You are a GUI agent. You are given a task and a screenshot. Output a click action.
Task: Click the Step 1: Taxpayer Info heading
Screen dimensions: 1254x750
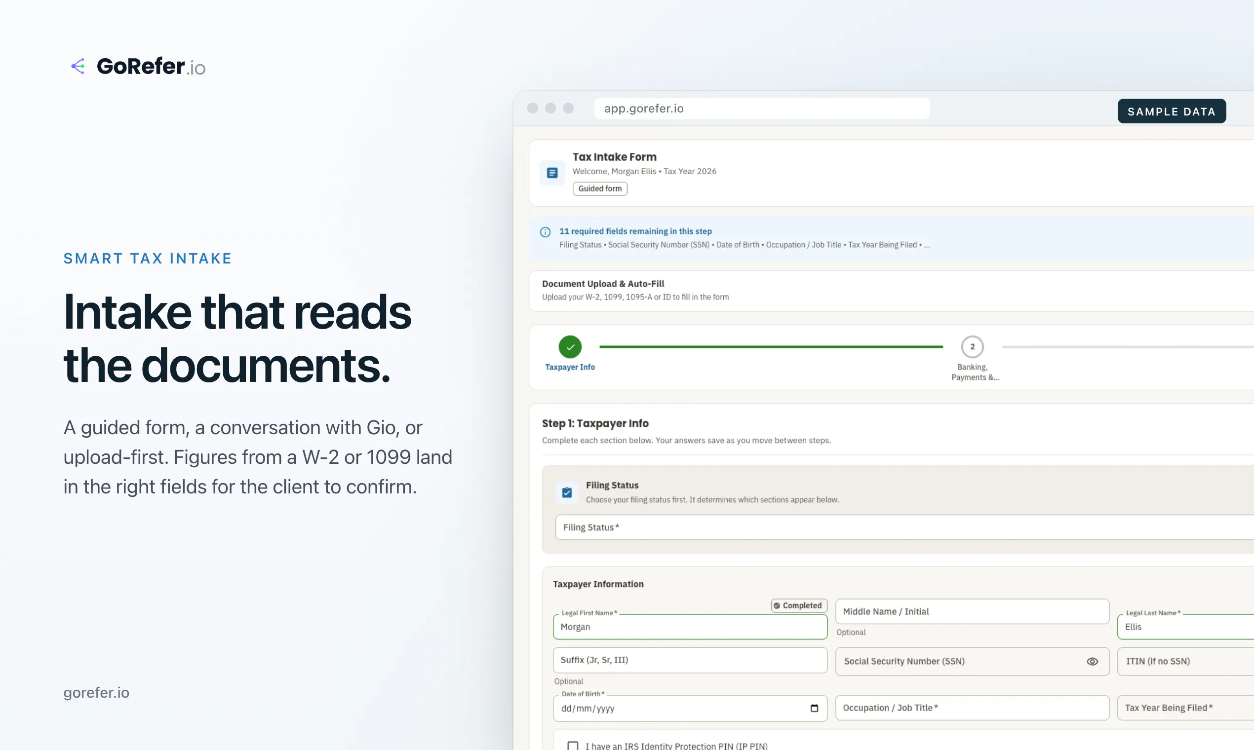coord(595,423)
